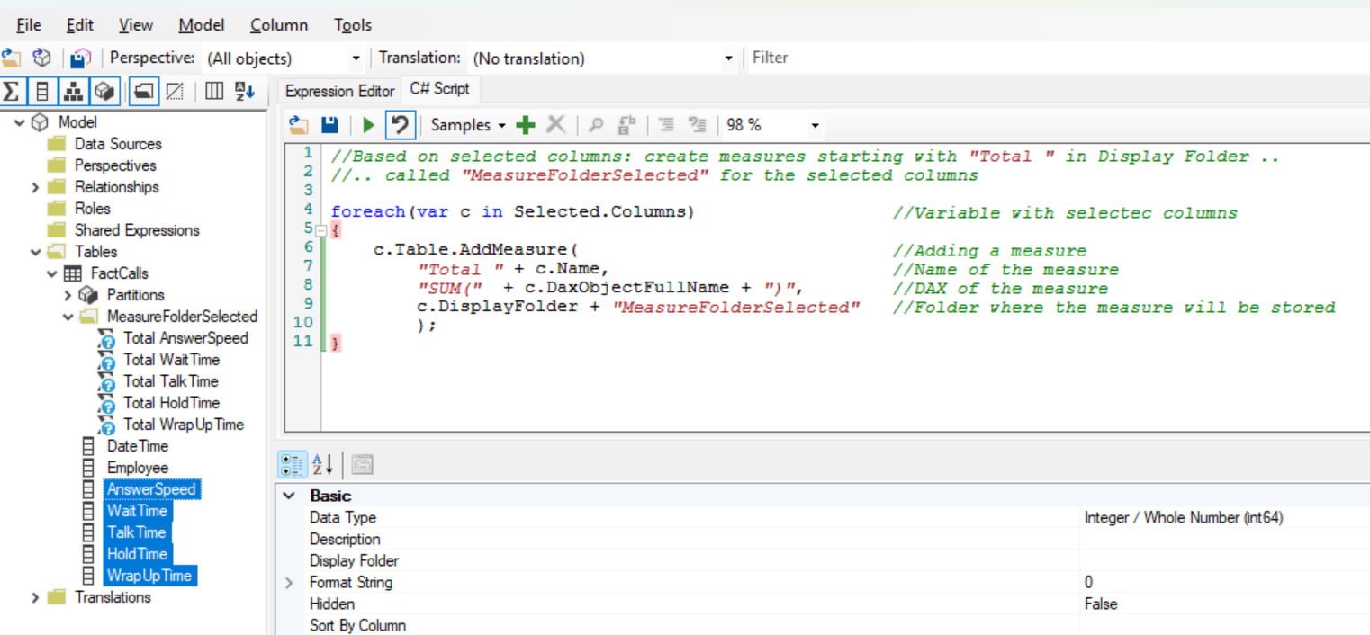Image resolution: width=1370 pixels, height=635 pixels.
Task: Open the View menu
Action: (136, 25)
